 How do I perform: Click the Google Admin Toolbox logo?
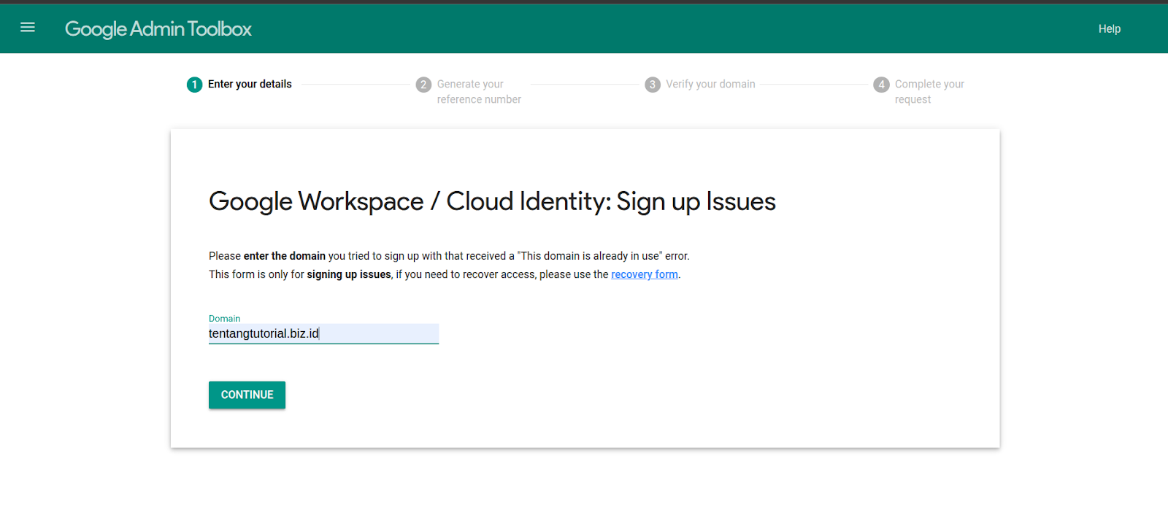point(158,29)
